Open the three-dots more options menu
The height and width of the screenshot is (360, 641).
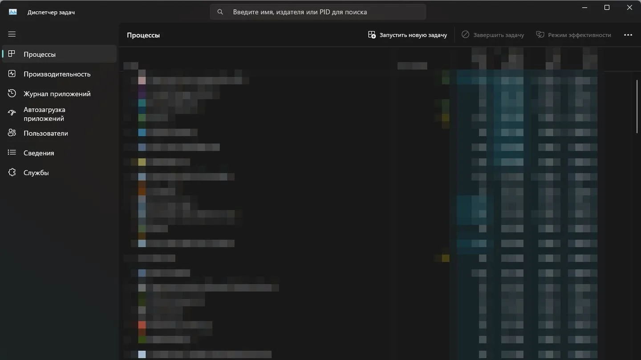(628, 35)
